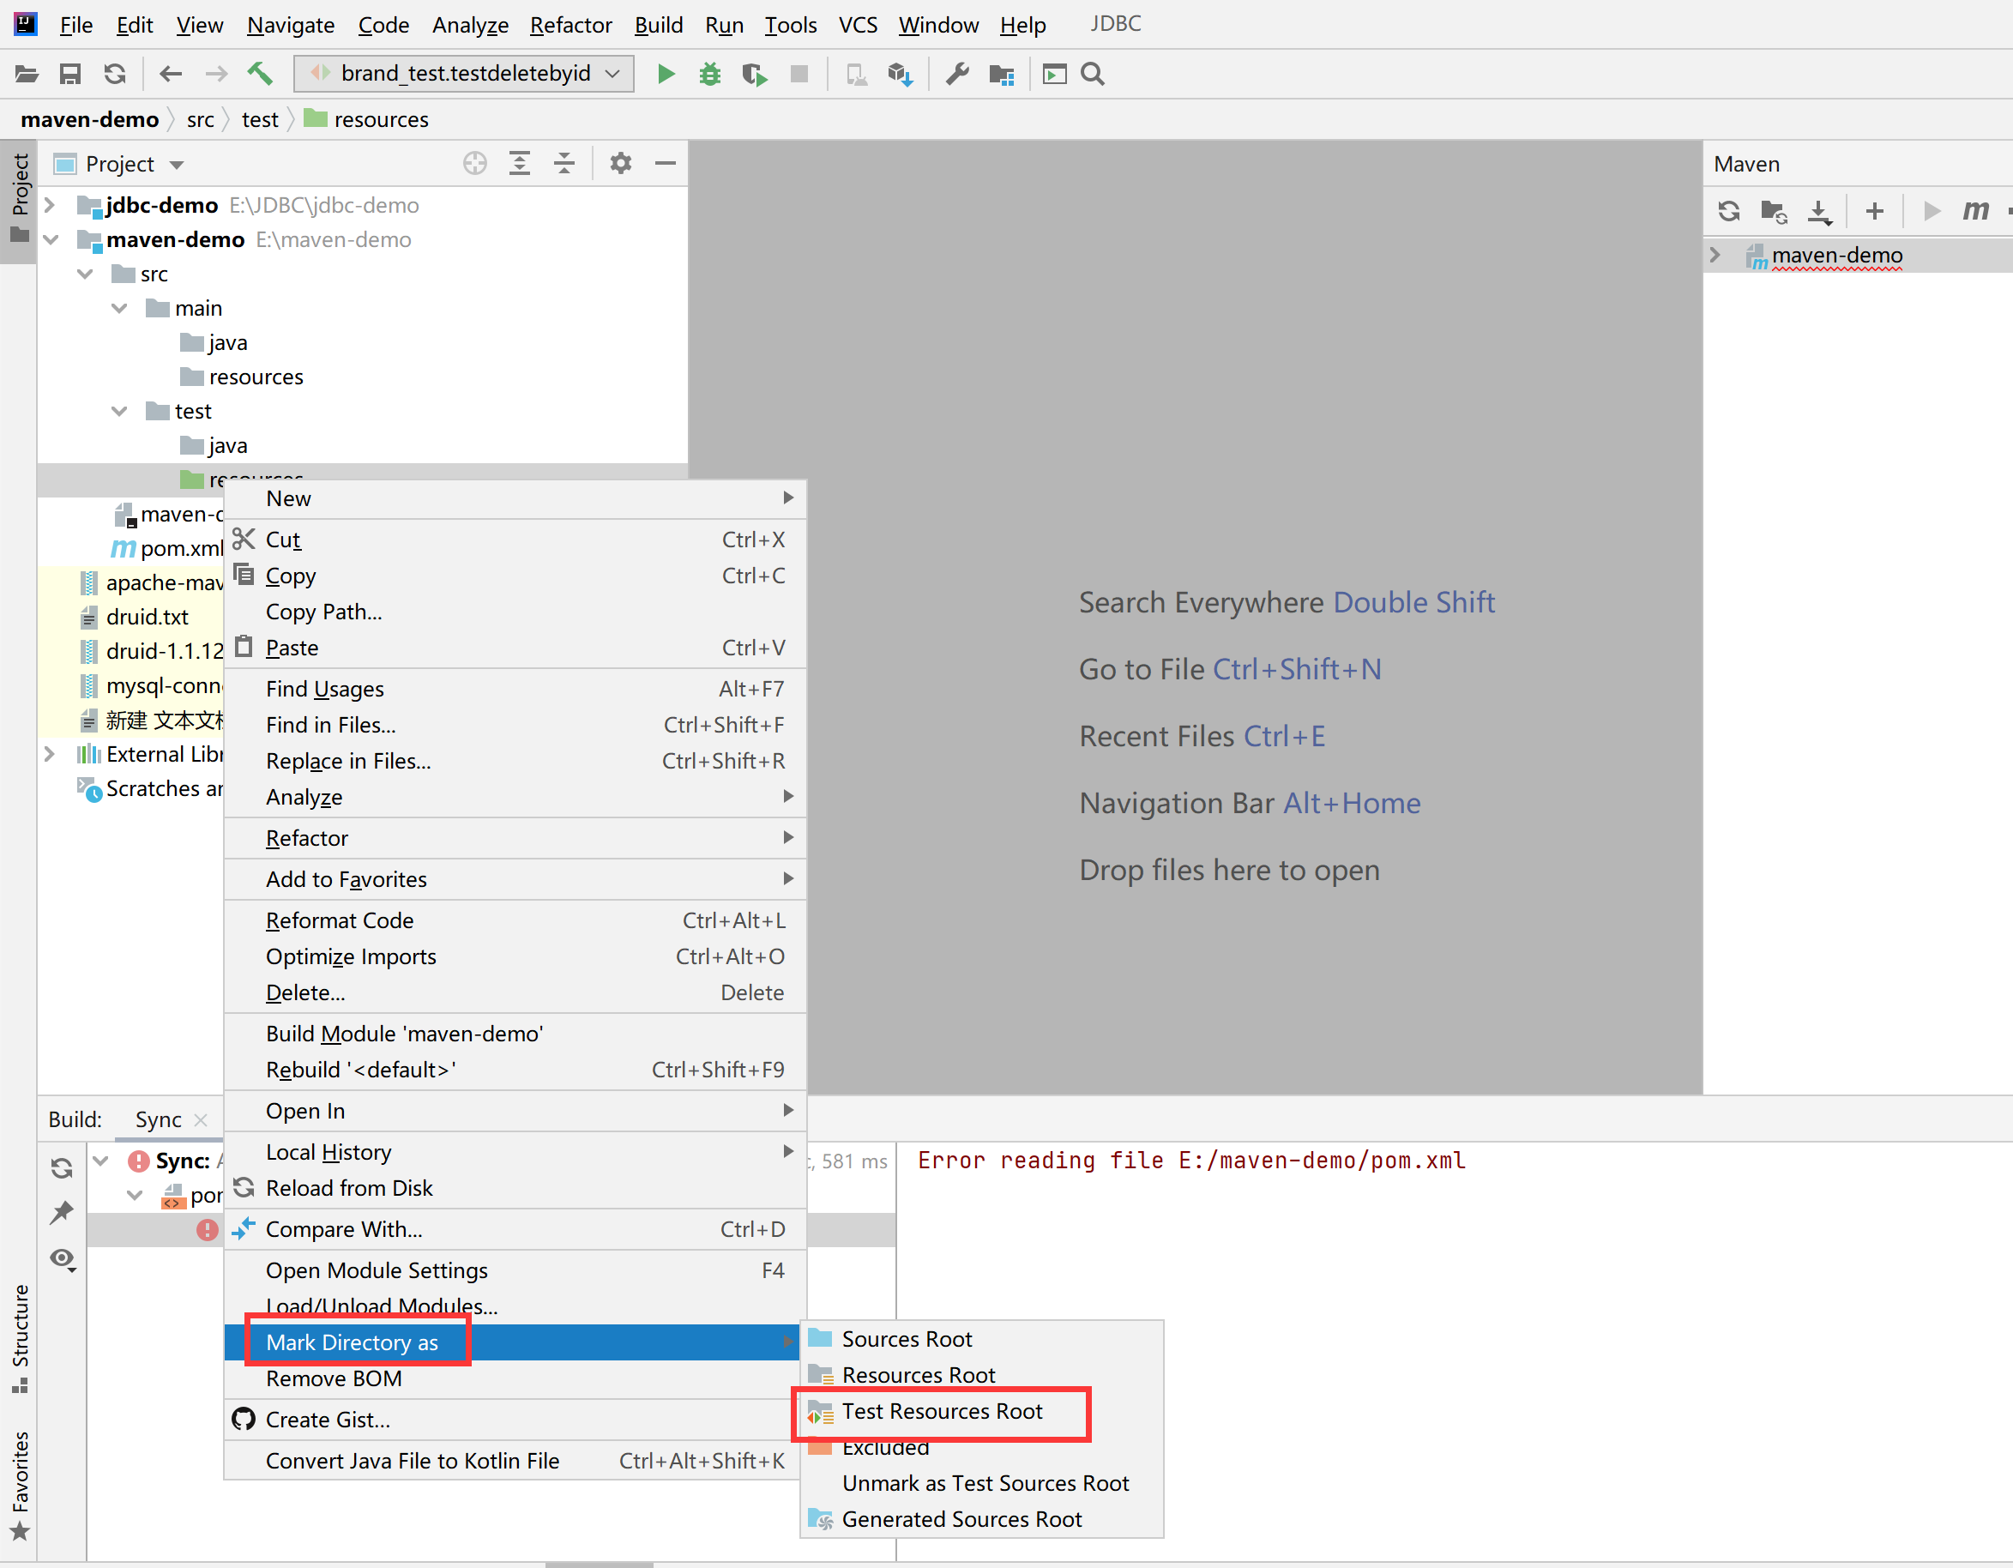This screenshot has height=1568, width=2013.
Task: Toggle the eye view icon in Build panel
Action: point(63,1258)
